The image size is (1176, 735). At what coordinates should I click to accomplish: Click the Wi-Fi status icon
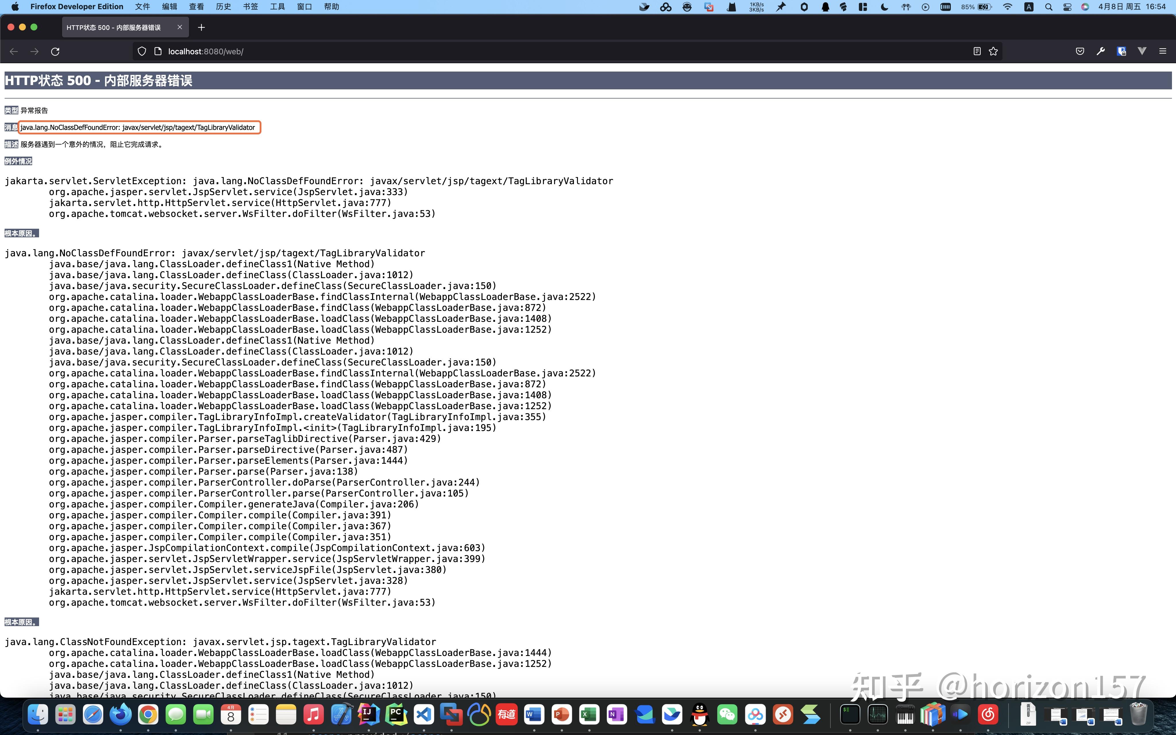coord(1007,7)
